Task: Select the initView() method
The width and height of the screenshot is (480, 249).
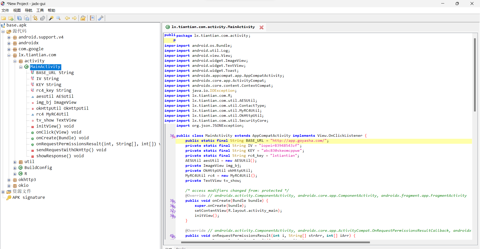Action: [x=55, y=126]
